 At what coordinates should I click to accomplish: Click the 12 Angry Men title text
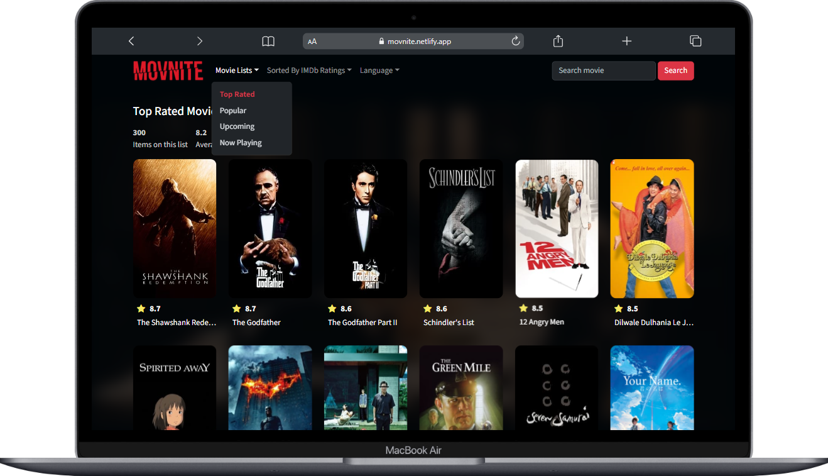pyautogui.click(x=542, y=322)
